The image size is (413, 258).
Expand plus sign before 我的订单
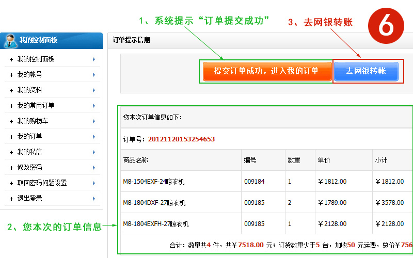coord(11,137)
